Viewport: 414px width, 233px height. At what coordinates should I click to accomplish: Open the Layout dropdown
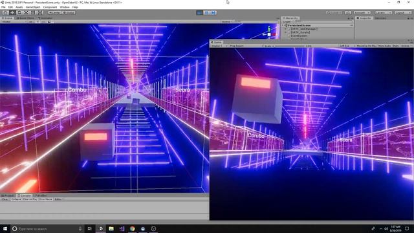[403, 13]
